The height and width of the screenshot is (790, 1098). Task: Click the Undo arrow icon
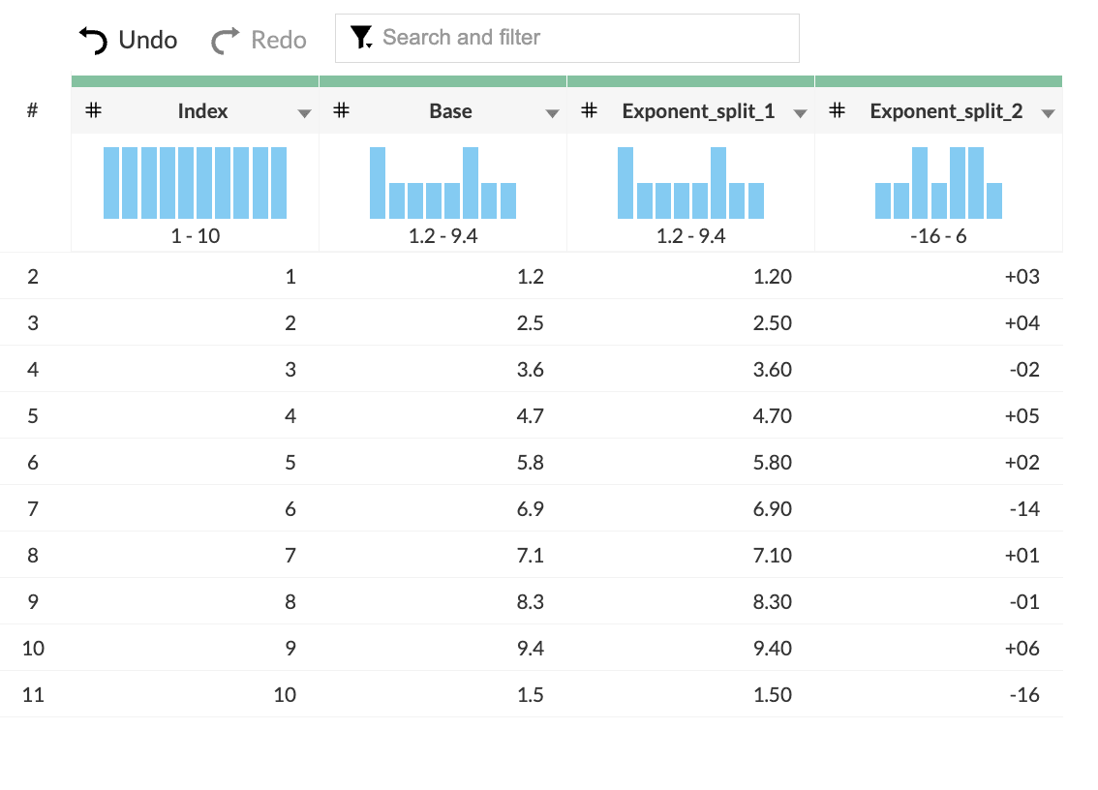tap(93, 40)
